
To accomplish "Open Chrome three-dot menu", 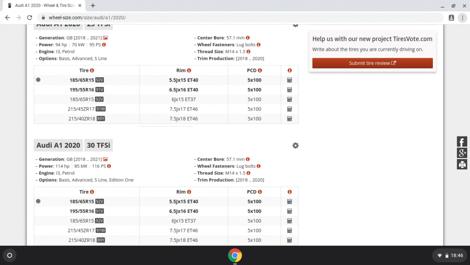I will point(462,17).
